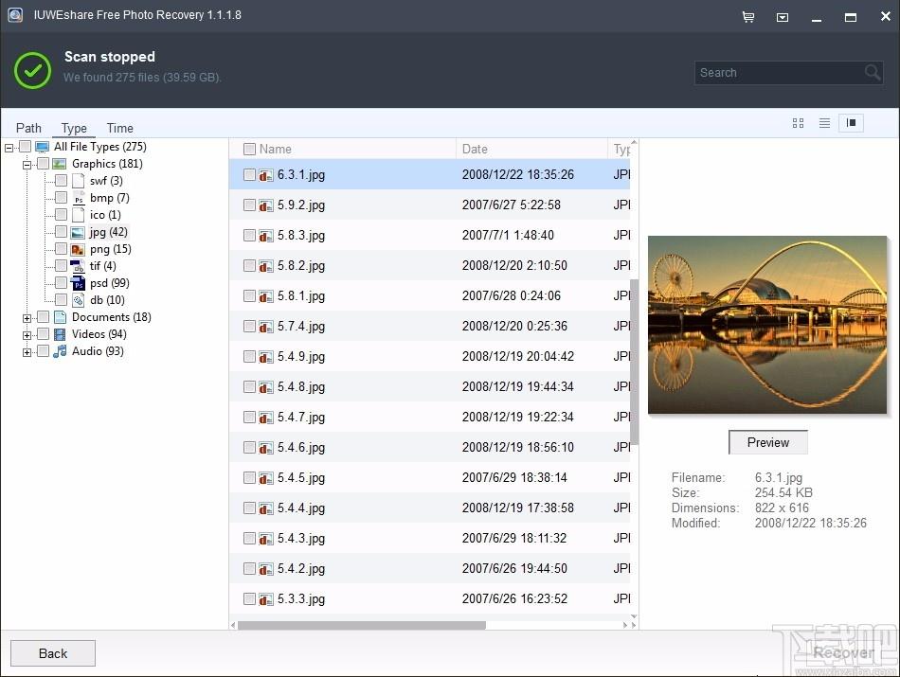Screen dimensions: 900x677
Task: Click the Preview button
Action: pyautogui.click(x=768, y=442)
